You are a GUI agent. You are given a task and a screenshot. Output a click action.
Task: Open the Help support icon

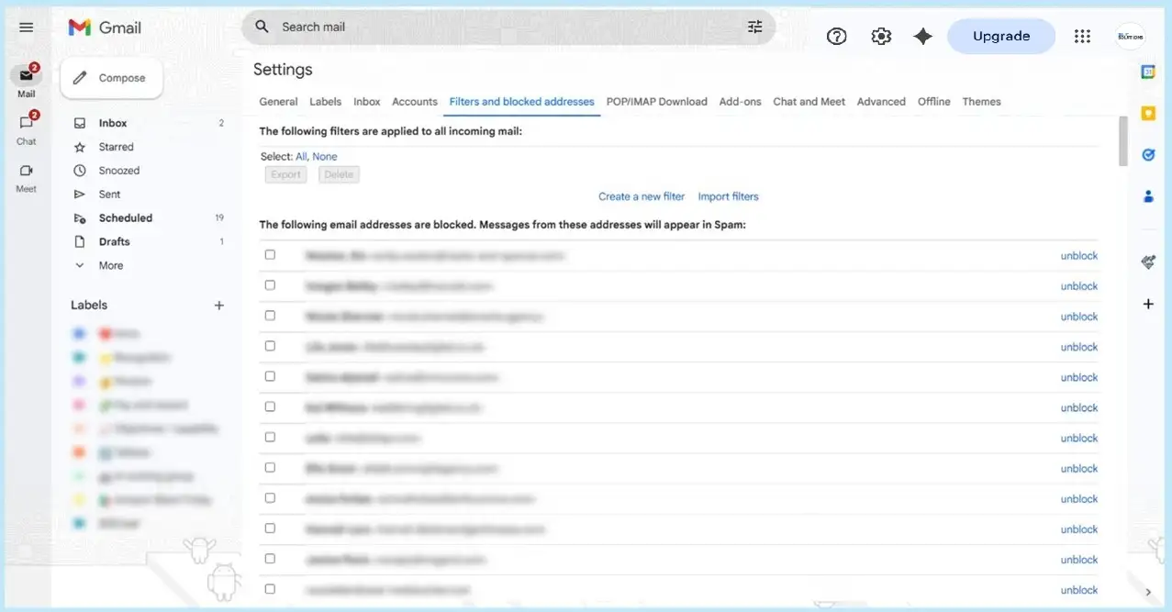pyautogui.click(x=836, y=37)
